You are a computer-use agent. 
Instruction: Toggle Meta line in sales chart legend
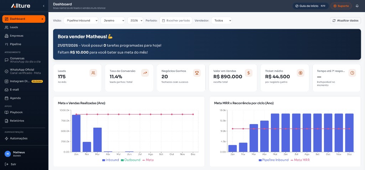(148, 160)
